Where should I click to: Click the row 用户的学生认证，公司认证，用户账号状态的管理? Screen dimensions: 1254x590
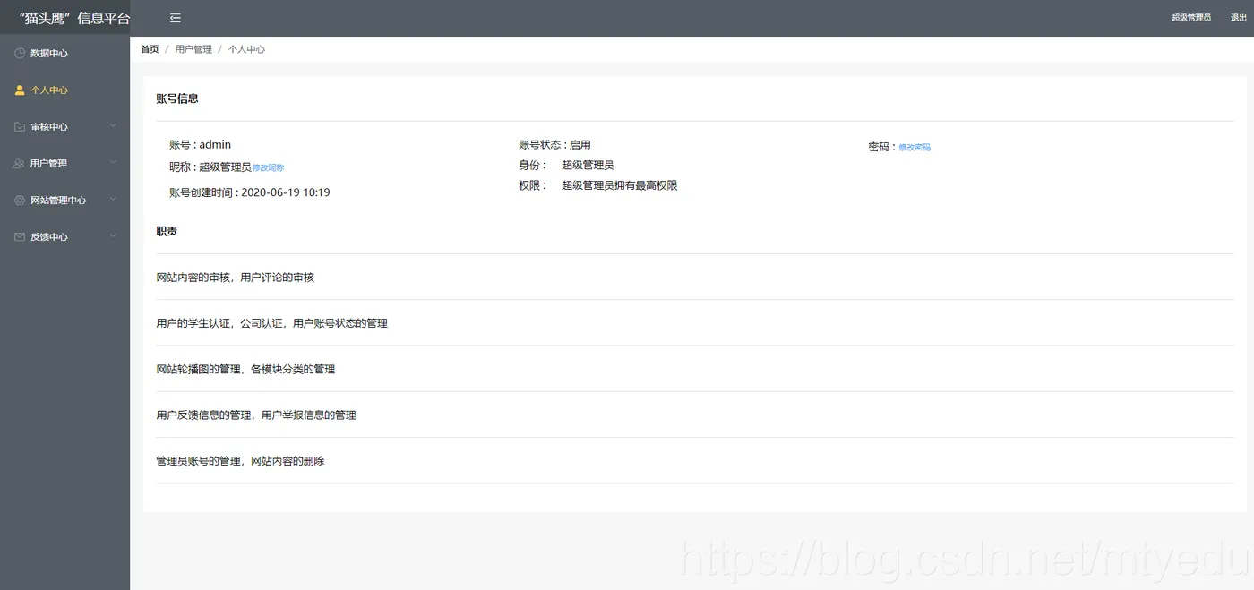pos(694,323)
